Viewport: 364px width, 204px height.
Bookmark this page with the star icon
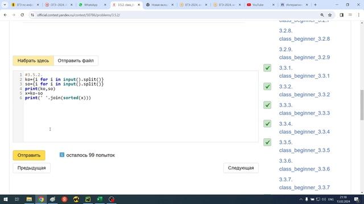[x=330, y=15]
